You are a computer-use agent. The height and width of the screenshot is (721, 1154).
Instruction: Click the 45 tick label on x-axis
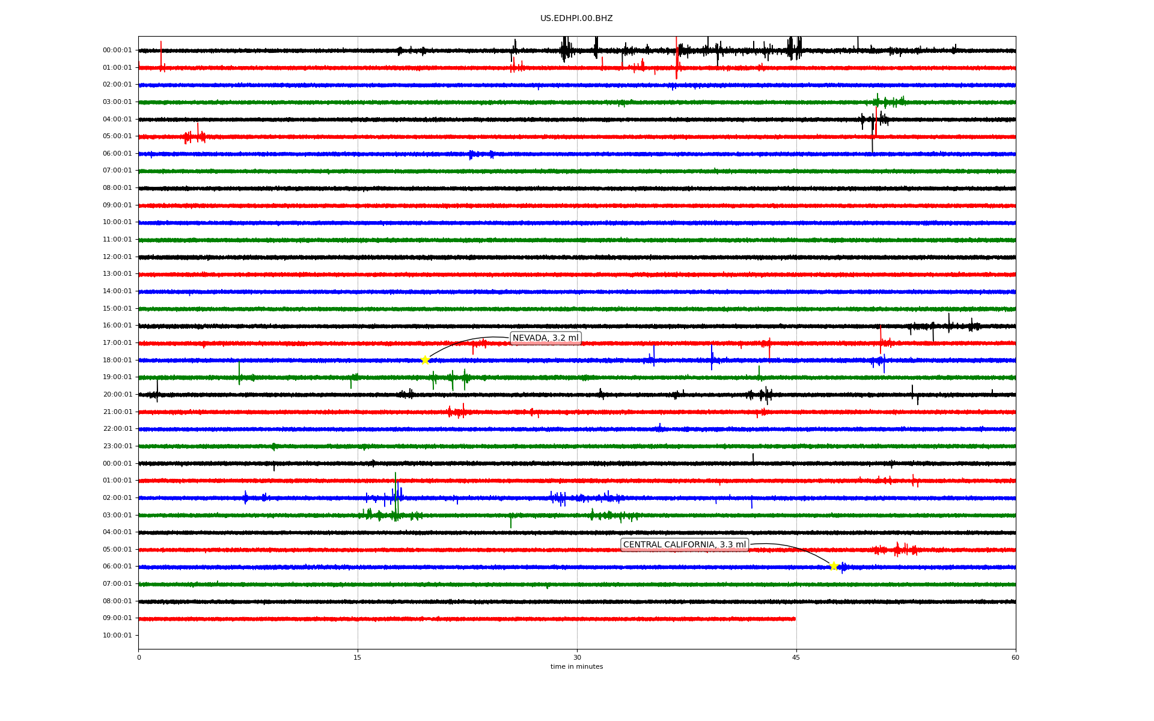pos(796,657)
